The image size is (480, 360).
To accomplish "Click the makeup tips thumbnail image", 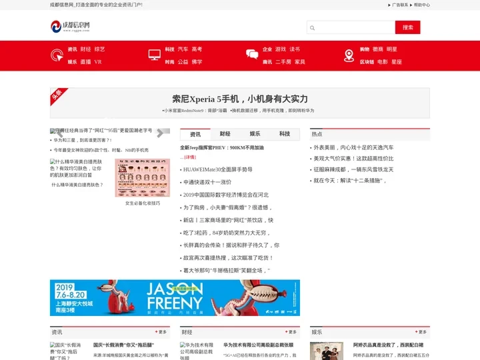I will [143, 177].
